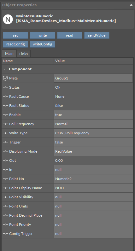Click the shield icon beside Meta
Viewport: 135px width, 251px height.
(x=5, y=78)
